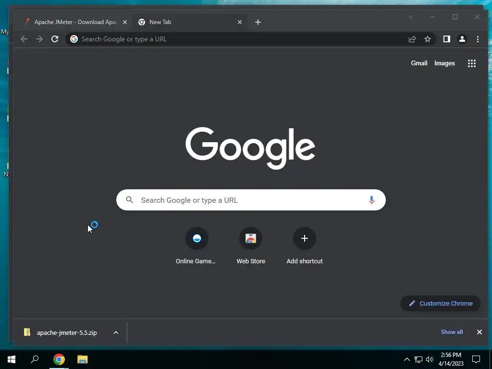Image resolution: width=492 pixels, height=369 pixels.
Task: Open the notification center icon
Action: point(476,359)
